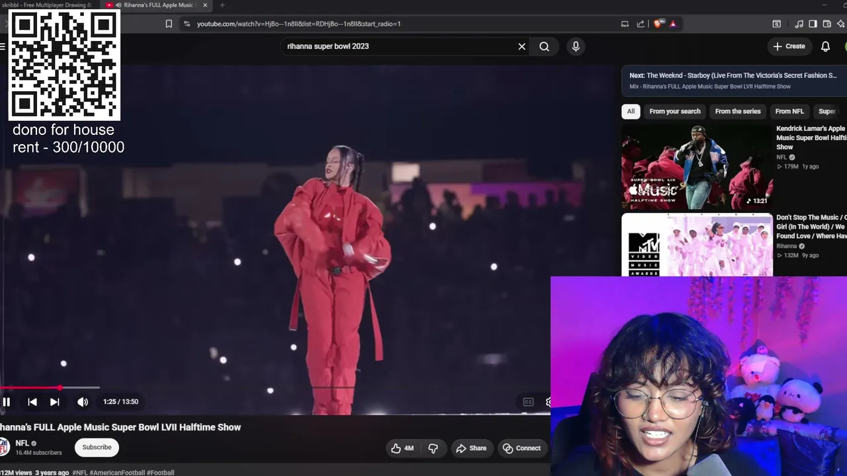
Task: Click the video progress bar scrubber
Action: 60,387
